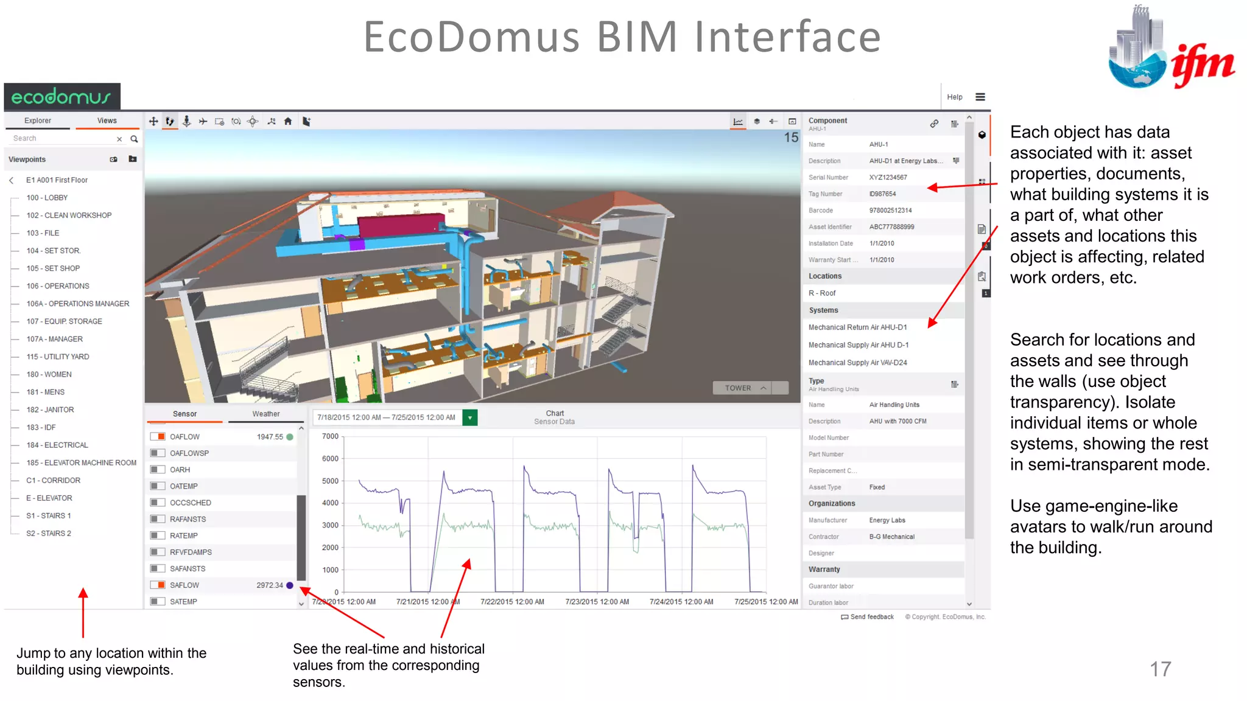Select the walk (footprints) navigation tool

click(x=170, y=122)
